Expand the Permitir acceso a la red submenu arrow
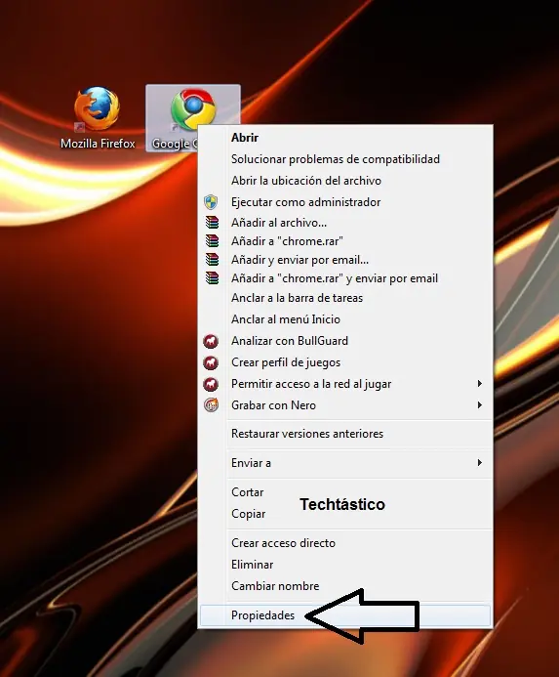 coord(479,383)
